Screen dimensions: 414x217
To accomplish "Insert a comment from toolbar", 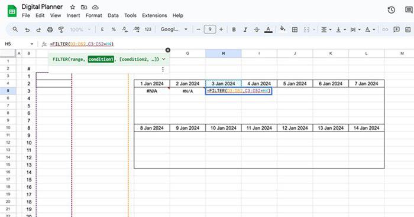I will point(396,29).
